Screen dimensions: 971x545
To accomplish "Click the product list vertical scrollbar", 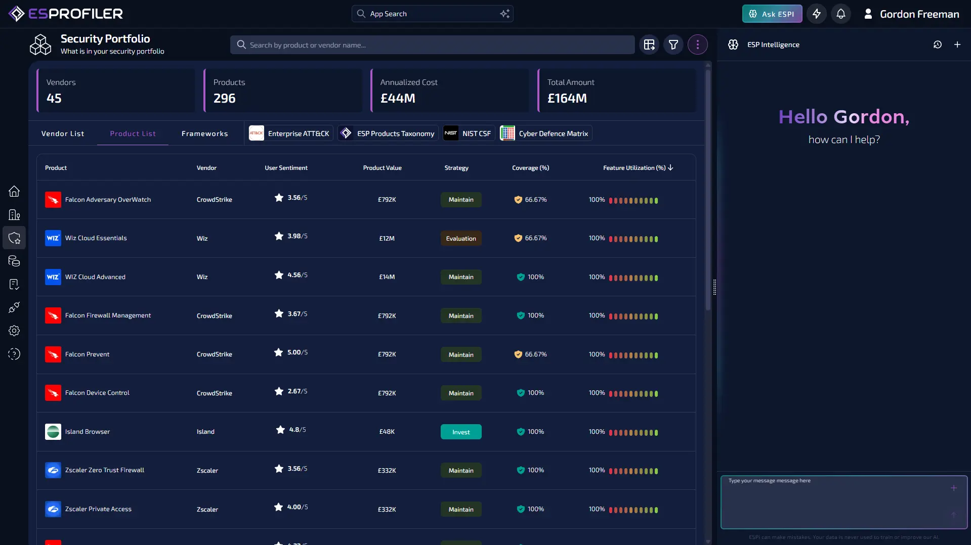I will (708, 190).
